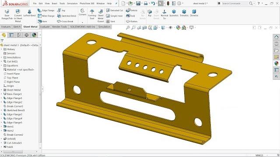Choose the Simple Hole tool
The height and width of the screenshot is (157, 280).
point(114,16)
